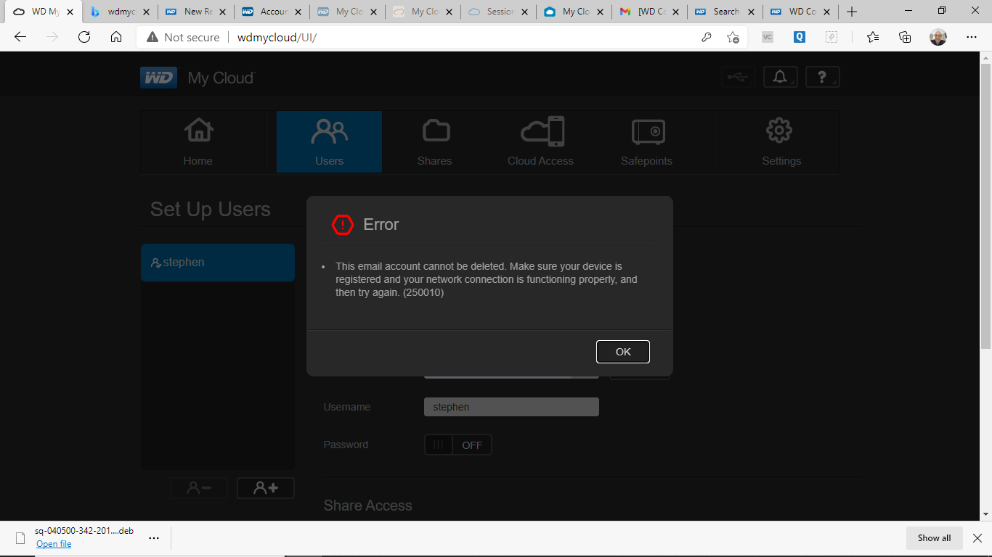Open the downloaded .deb file link
This screenshot has width=992, height=557.
click(54, 544)
